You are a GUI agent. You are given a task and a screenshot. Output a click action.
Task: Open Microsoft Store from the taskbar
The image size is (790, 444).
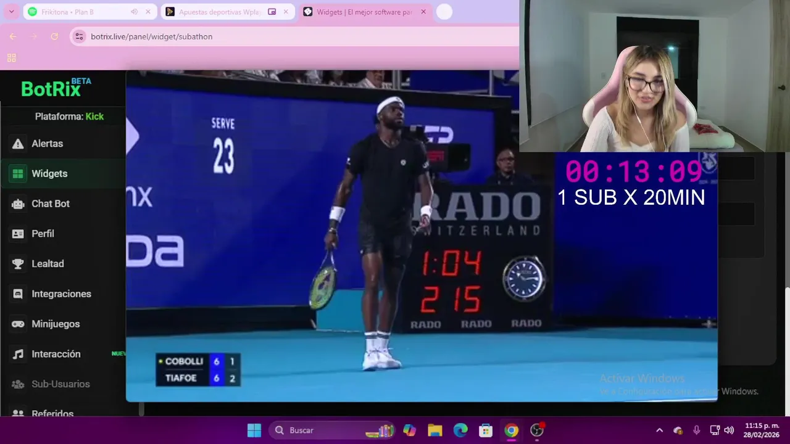(486, 430)
